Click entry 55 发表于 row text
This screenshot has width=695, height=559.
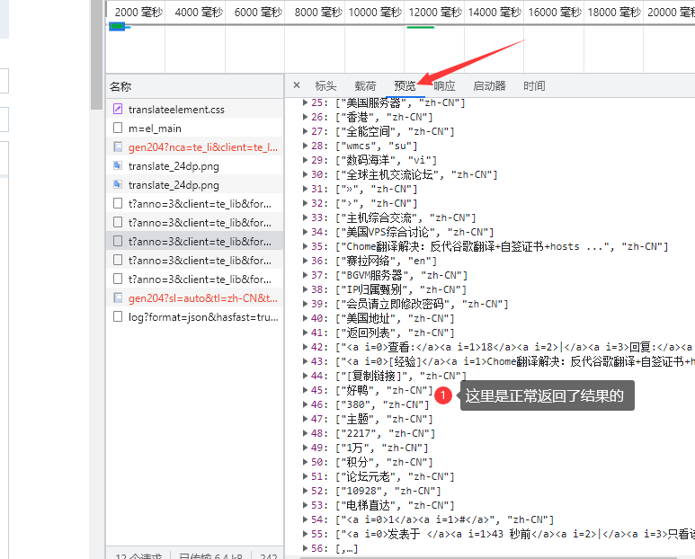(514, 534)
